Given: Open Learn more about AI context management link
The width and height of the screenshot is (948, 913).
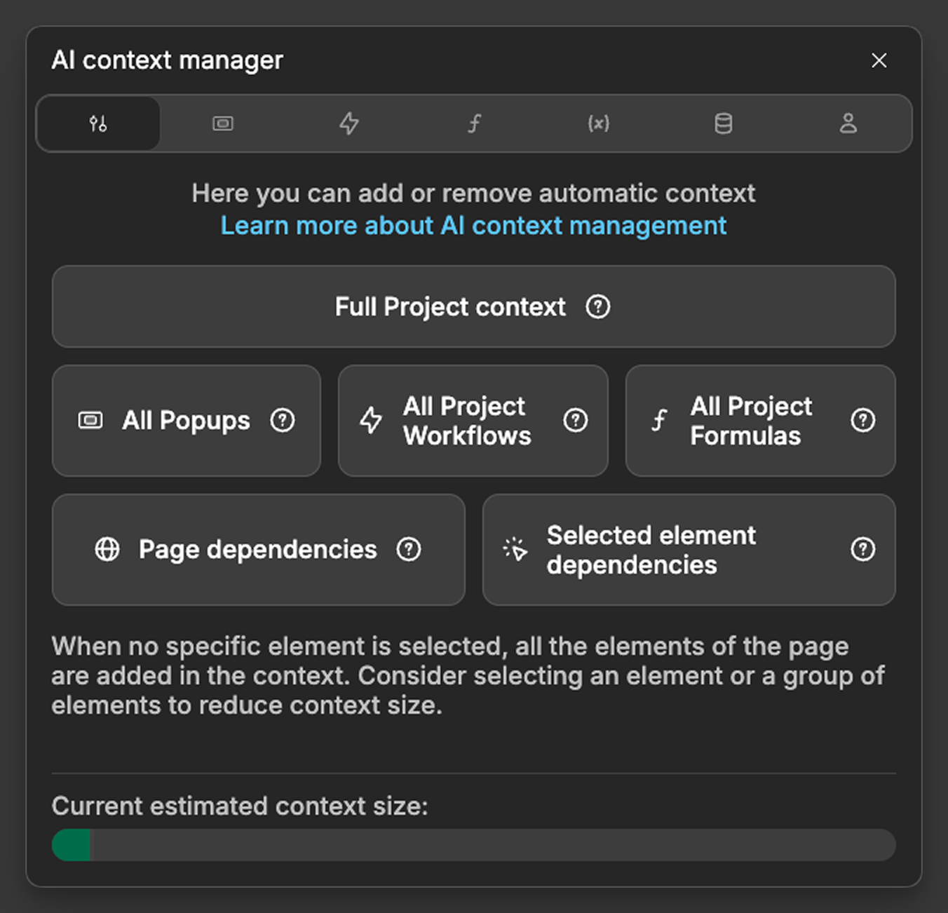Looking at the screenshot, I should 473,226.
